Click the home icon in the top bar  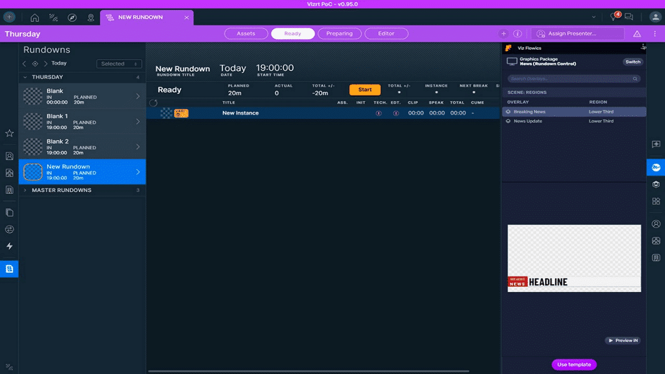[35, 17]
